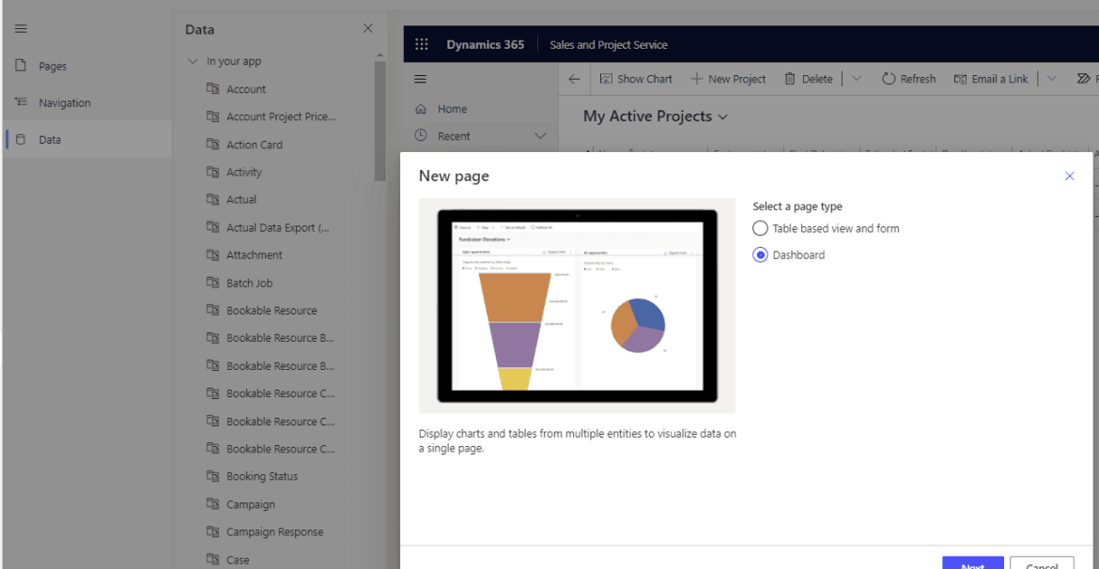1099x569 pixels.
Task: Select the Campaign Response table
Action: 274,531
